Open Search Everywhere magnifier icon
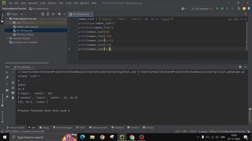The height and width of the screenshot is (141, 252). click(x=239, y=9)
